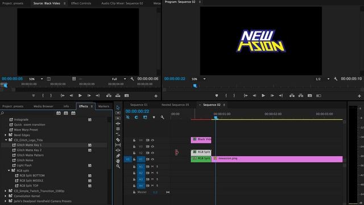Lock the V4 track

(134, 140)
